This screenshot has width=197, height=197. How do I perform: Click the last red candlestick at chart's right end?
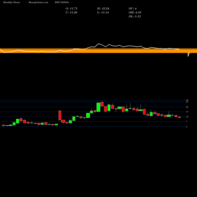(x=179, y=117)
